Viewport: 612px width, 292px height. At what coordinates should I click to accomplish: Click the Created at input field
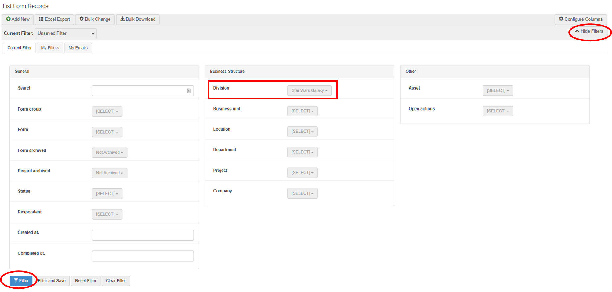point(143,235)
